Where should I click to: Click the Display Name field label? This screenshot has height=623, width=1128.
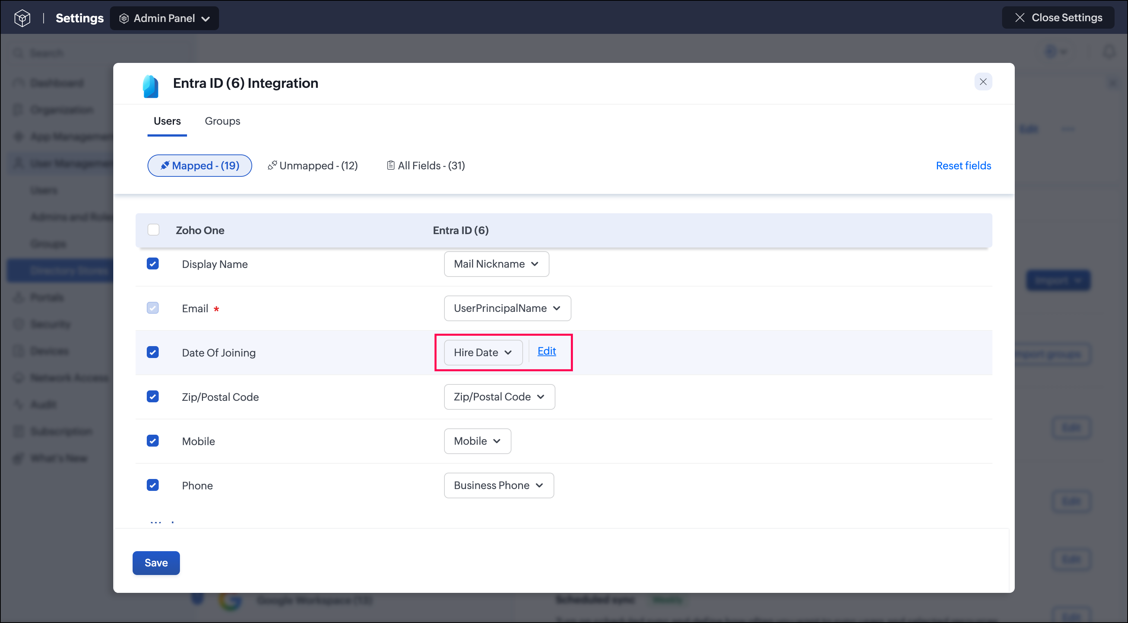pyautogui.click(x=215, y=264)
